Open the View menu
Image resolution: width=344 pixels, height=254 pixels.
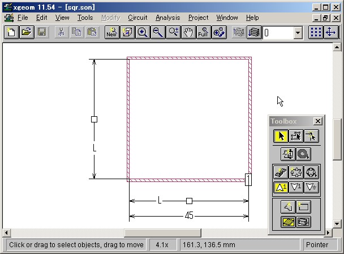[x=62, y=18]
